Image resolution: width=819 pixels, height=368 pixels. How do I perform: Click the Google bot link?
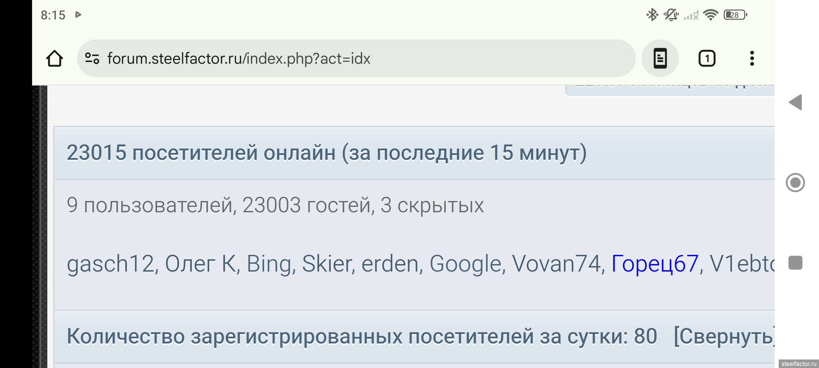click(465, 264)
